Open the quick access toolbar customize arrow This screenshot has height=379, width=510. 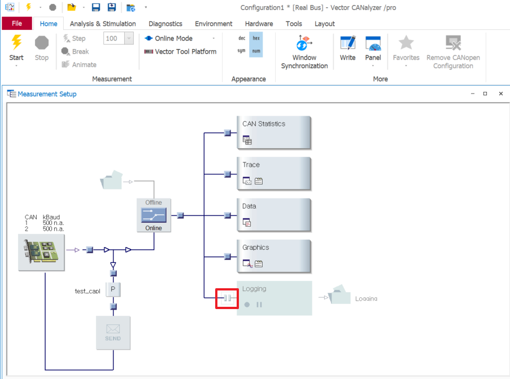146,7
